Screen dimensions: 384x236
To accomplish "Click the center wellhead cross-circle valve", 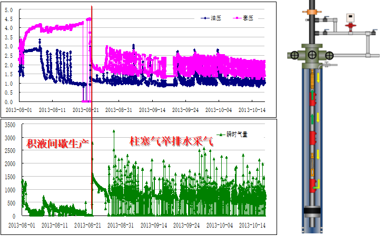I will tap(312, 55).
